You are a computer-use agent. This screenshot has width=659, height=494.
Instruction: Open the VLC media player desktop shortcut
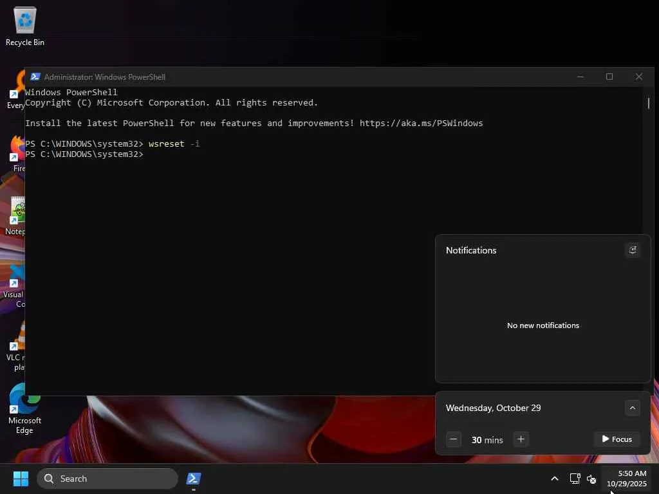point(16,346)
